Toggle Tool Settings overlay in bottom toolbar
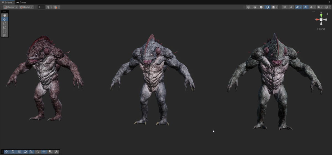This screenshot has height=155, width=332. pos(13,152)
